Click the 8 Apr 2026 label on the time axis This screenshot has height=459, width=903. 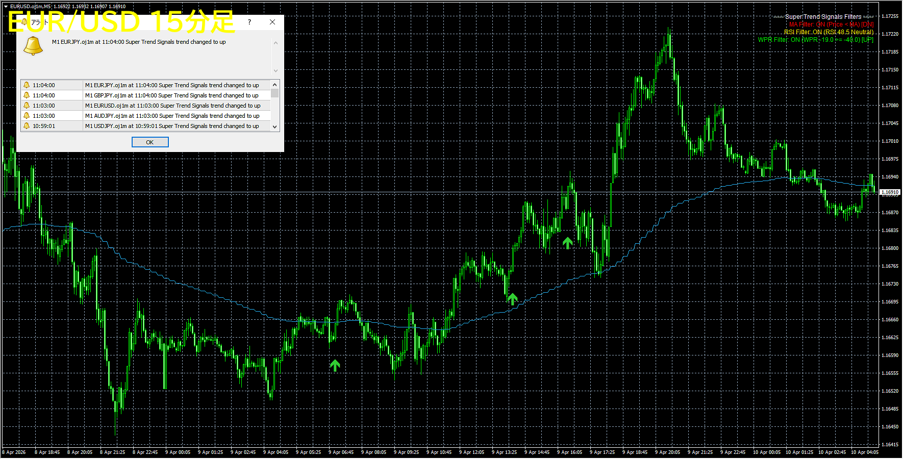(x=14, y=452)
